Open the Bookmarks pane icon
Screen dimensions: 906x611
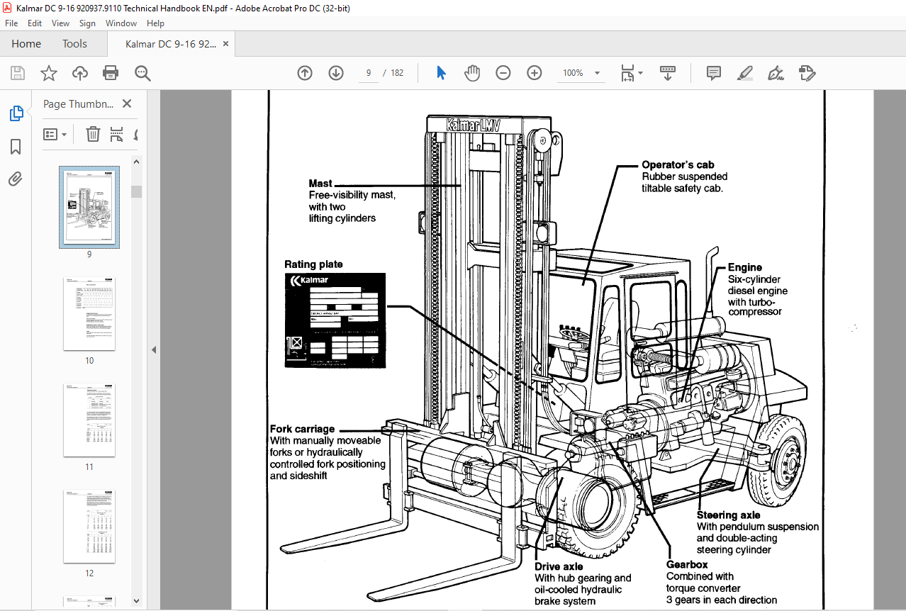pyautogui.click(x=16, y=147)
